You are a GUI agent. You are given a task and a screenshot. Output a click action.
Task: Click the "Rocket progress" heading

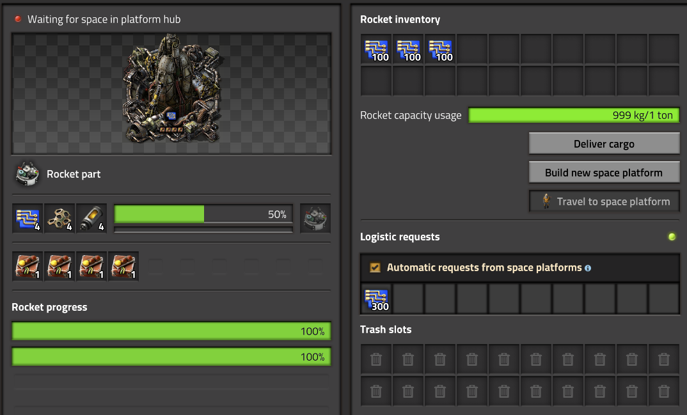tap(49, 308)
